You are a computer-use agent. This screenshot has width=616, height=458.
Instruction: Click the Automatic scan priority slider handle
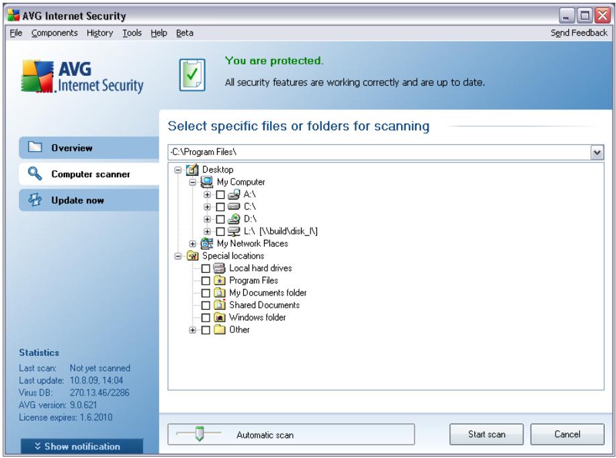coord(200,434)
